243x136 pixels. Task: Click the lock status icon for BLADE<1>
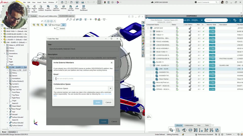[190, 62]
